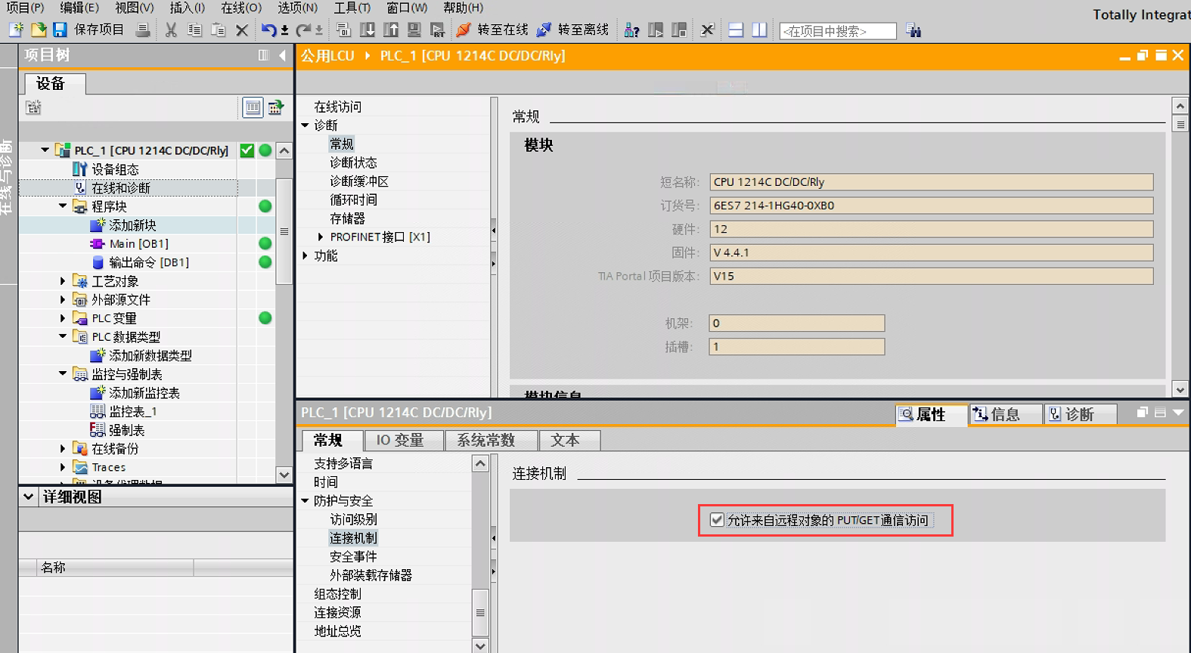Collapse the PLC_1 tree node
The height and width of the screenshot is (653, 1191).
(x=45, y=150)
